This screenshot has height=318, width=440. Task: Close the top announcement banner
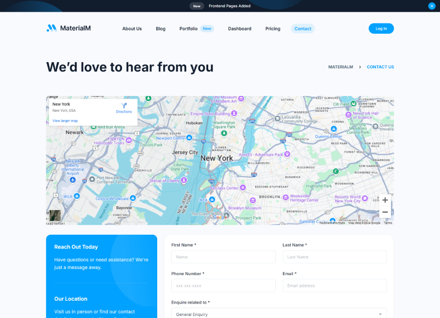(432, 6)
